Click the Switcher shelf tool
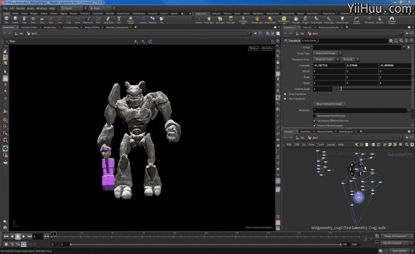This screenshot has width=415, height=254. pos(380,20)
